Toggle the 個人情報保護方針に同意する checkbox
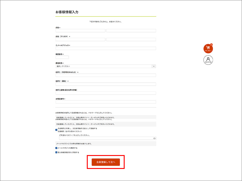This screenshot has height=181, width=242. tap(56, 153)
